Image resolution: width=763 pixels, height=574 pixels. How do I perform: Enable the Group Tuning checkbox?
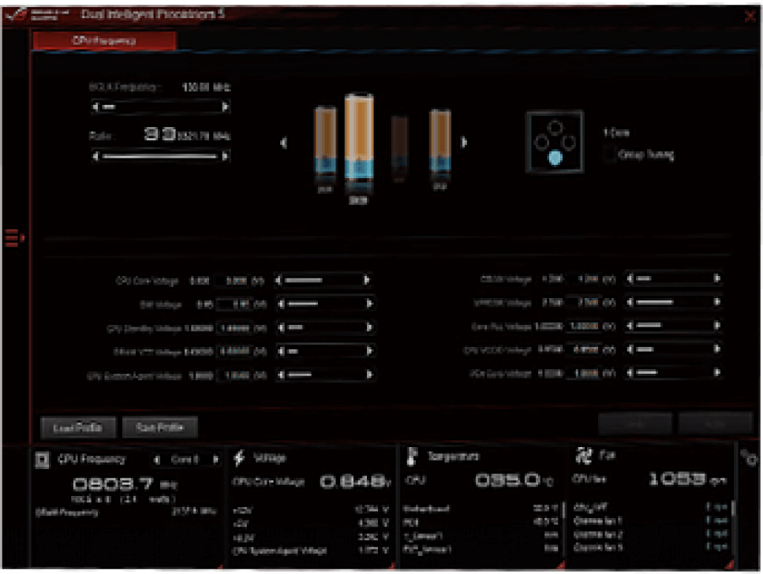(x=609, y=155)
